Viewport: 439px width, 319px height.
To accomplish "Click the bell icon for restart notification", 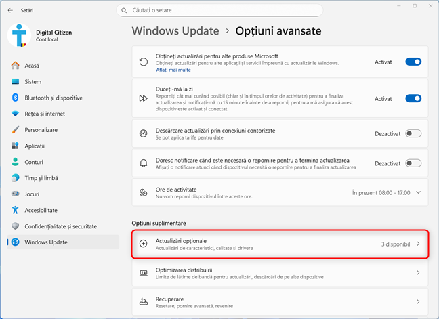I will coord(144,163).
